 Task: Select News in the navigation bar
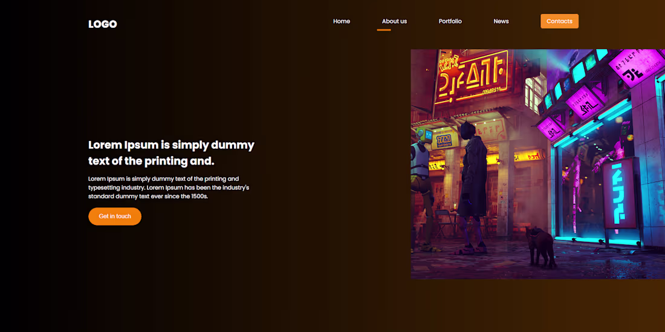[x=501, y=21]
